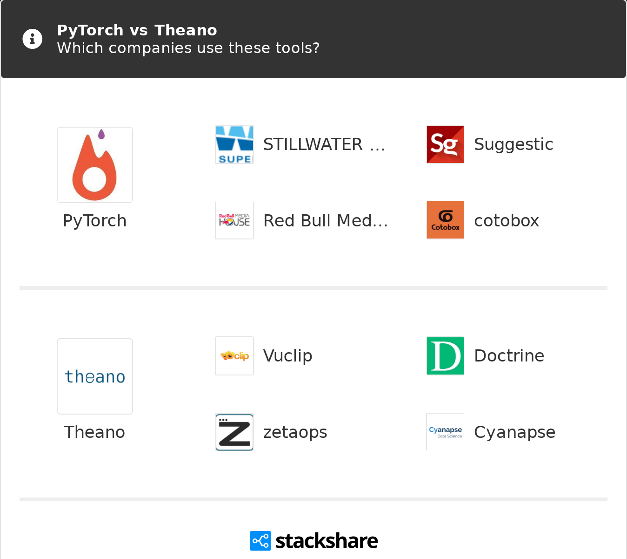
Task: Click the Vuclip logo icon
Action: pyautogui.click(x=234, y=356)
